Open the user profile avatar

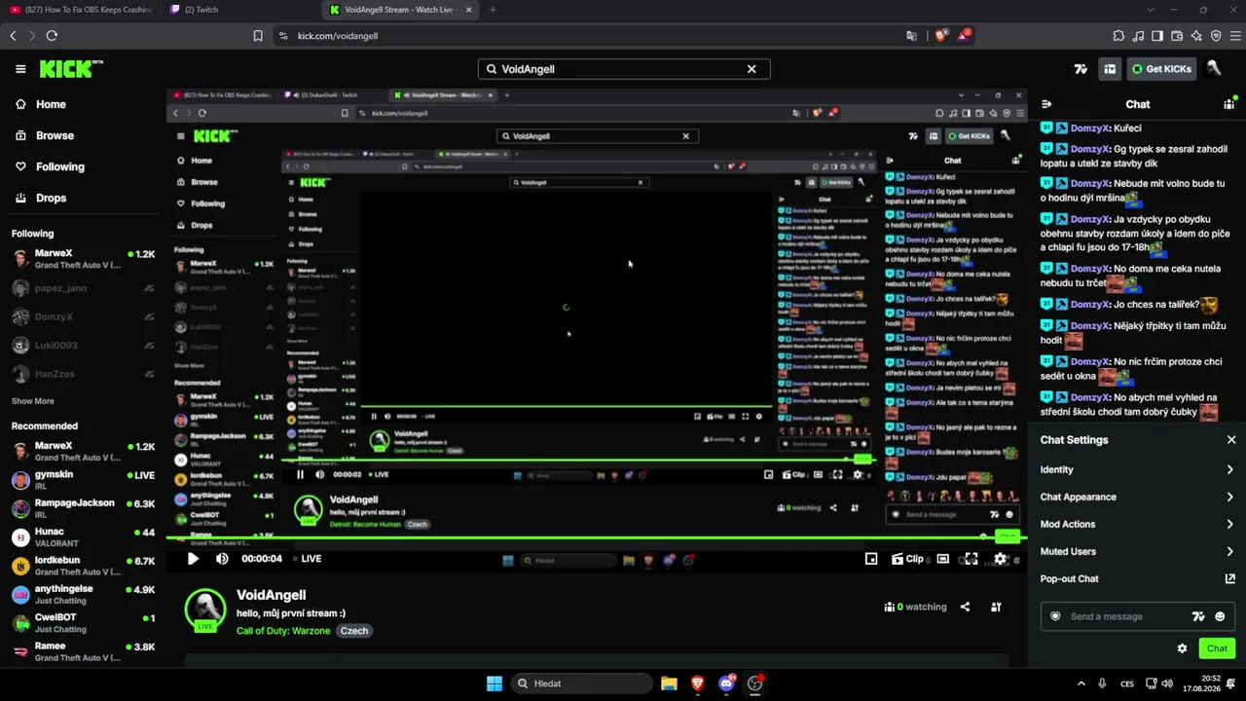point(1213,69)
